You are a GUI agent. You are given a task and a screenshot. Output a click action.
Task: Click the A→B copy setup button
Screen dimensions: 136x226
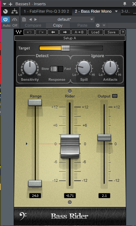click(79, 32)
